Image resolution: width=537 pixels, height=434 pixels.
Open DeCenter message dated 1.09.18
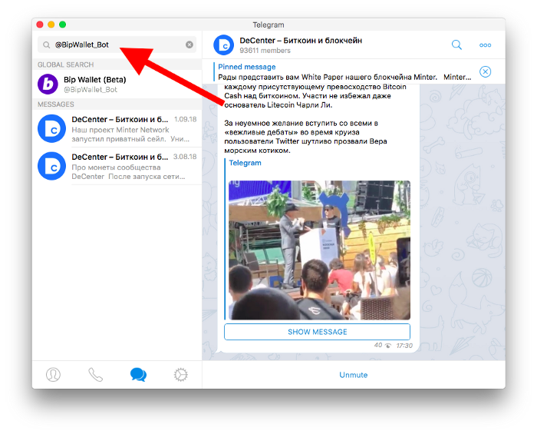(117, 129)
